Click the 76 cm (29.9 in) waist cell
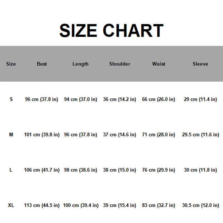The height and width of the screenshot is (223, 223). (x=159, y=170)
